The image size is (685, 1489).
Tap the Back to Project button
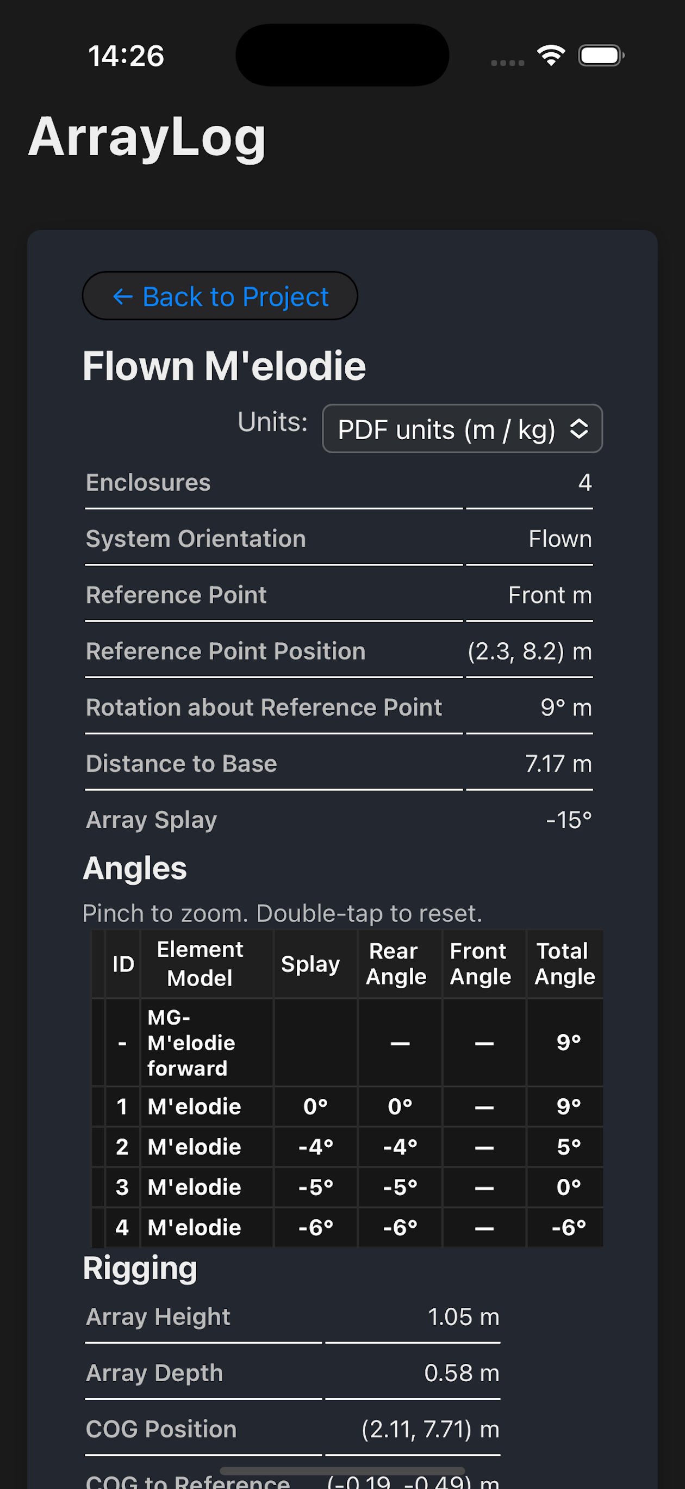(x=221, y=296)
